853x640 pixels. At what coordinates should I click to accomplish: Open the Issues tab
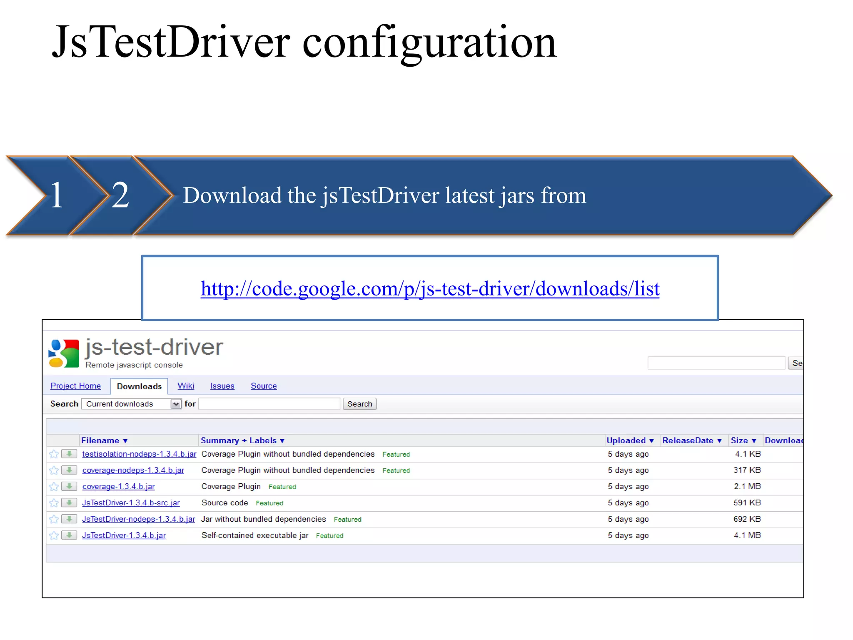[222, 386]
